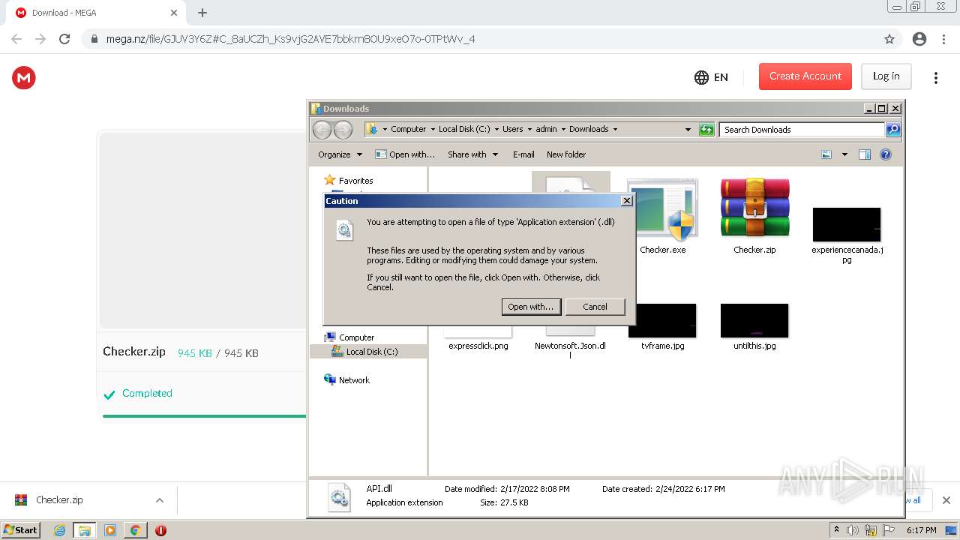Open Organize menu in Explorer
The width and height of the screenshot is (960, 540).
point(340,154)
